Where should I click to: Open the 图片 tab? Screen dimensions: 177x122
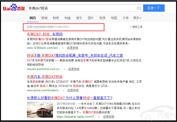click(x=91, y=18)
